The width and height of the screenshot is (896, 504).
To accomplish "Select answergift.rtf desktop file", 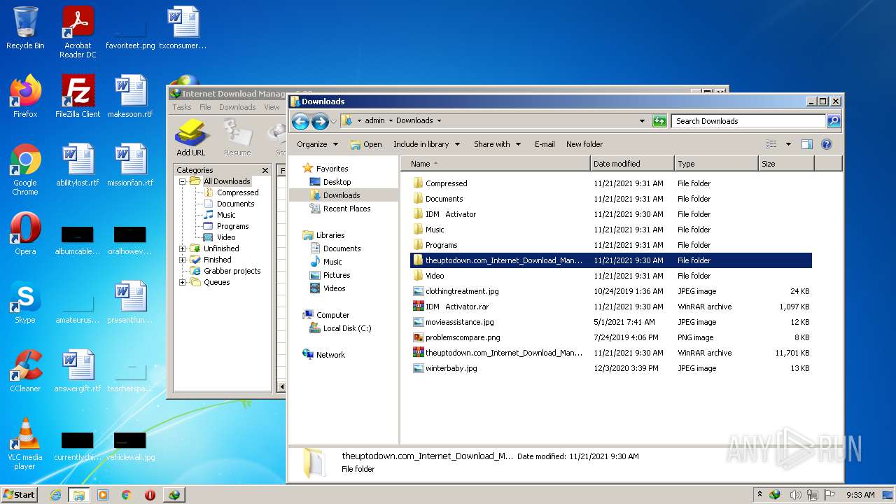I will pos(78,371).
